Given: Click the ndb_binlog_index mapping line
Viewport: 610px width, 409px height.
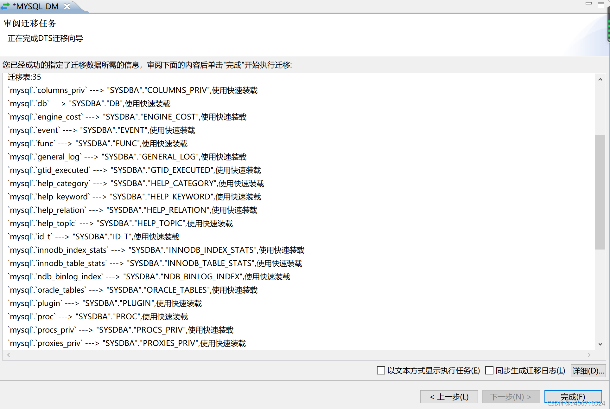Looking at the screenshot, I should point(149,277).
